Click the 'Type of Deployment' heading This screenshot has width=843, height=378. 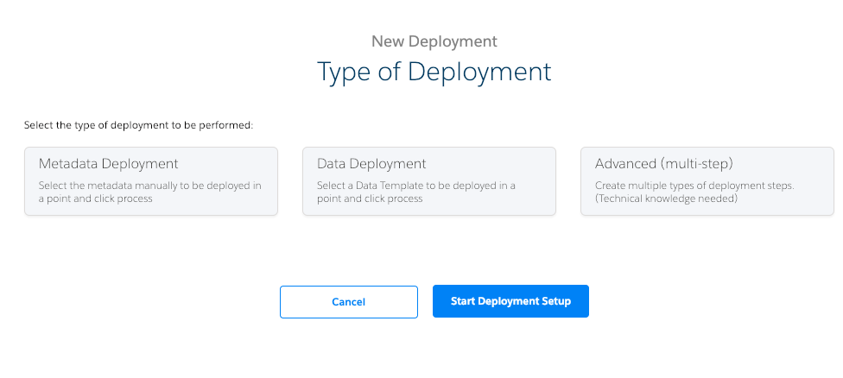[x=434, y=72]
